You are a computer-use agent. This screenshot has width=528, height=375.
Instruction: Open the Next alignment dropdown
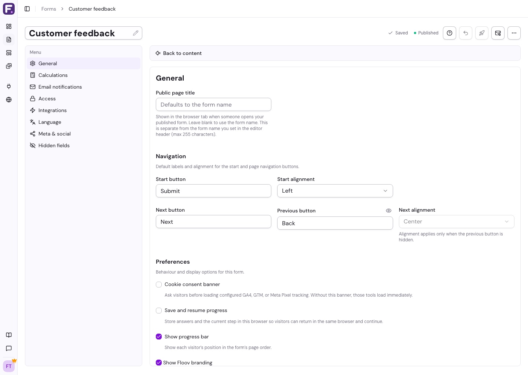[456, 222]
